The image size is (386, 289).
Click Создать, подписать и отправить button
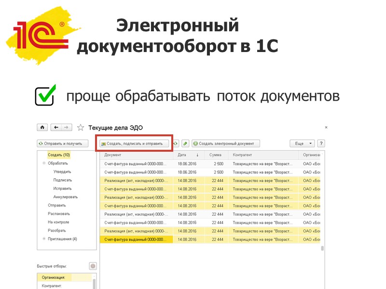pyautogui.click(x=134, y=144)
